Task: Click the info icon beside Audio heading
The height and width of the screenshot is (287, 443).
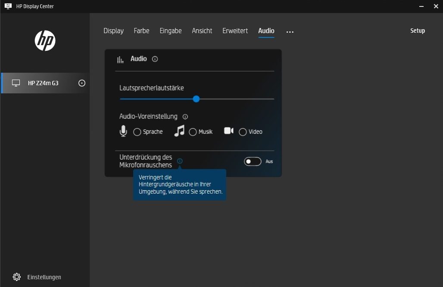Action: 155,59
